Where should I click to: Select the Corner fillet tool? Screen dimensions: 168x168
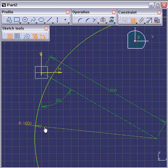(80, 20)
